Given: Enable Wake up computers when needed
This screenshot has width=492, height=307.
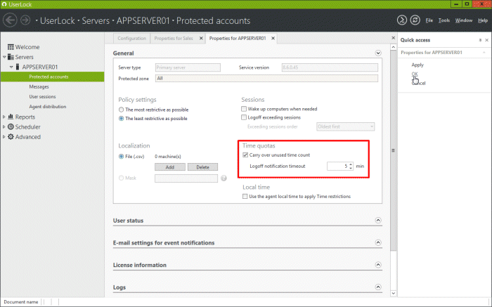Looking at the screenshot, I should 244,110.
